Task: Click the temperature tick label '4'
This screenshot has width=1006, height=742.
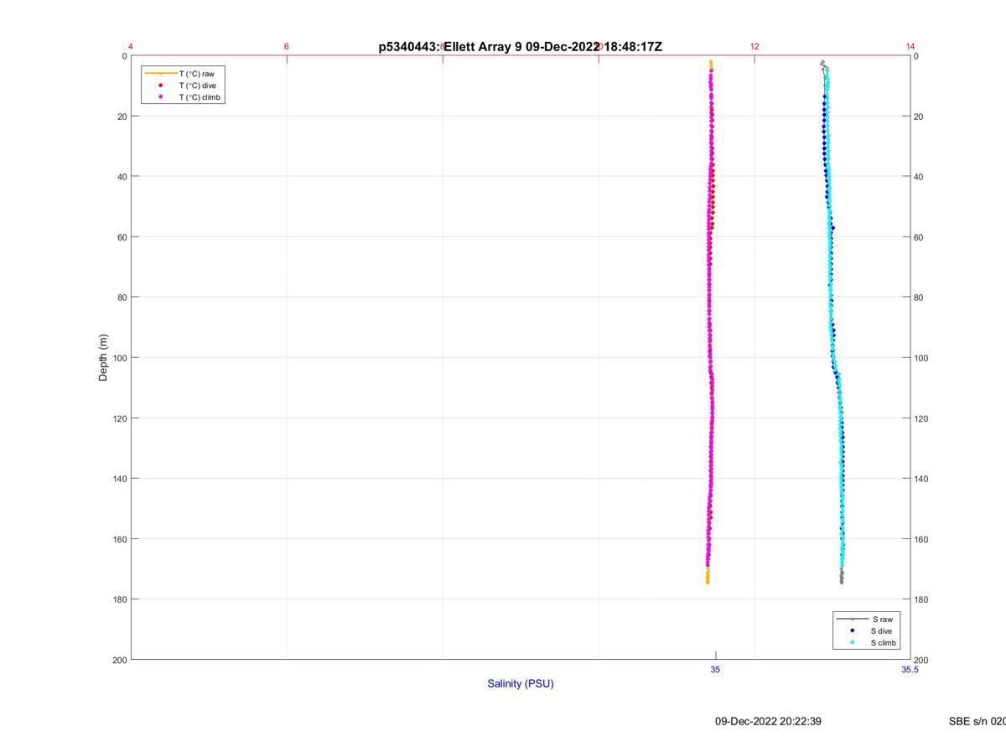Action: coord(132,46)
